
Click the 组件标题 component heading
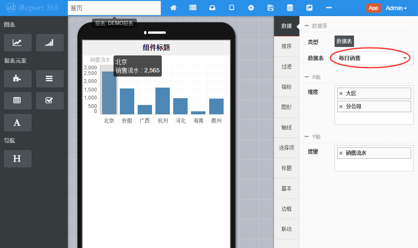156,48
